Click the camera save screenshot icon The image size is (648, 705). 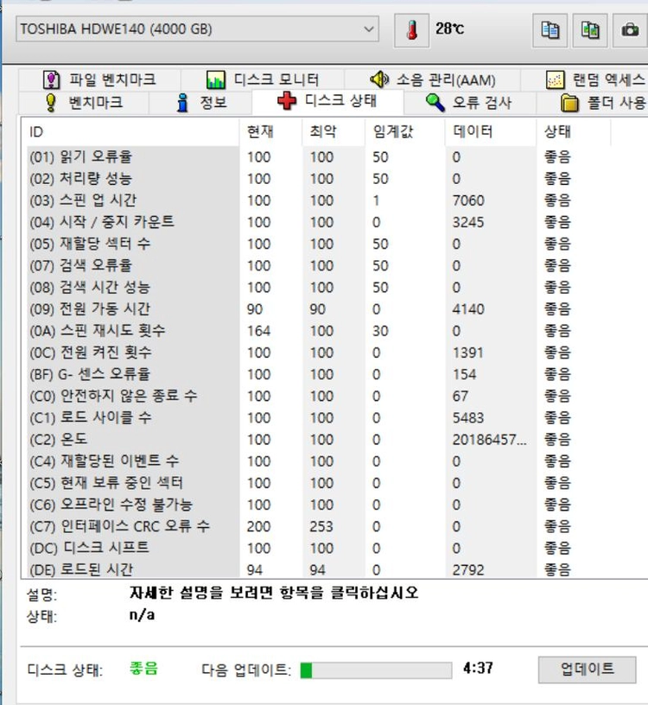[x=630, y=30]
